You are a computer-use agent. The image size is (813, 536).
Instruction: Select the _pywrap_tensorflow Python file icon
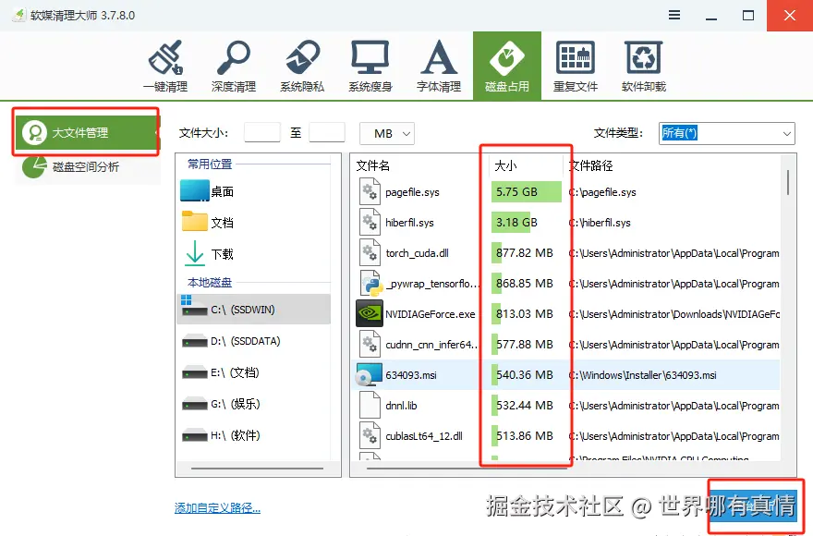370,284
